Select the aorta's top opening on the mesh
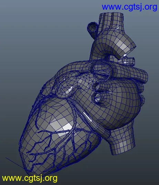 coord(112,14)
